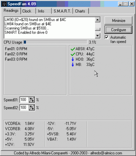Click the Speed02 up/down spinner arrows
The image size is (136, 156).
tap(32, 108)
